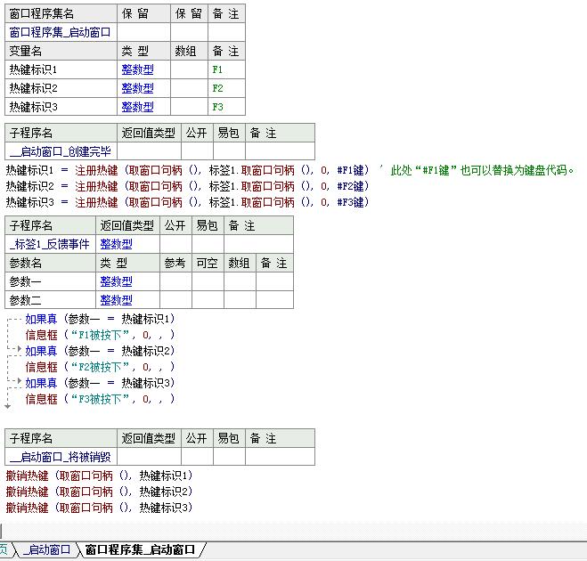This screenshot has height=561, width=587.
Task: Click code line 热键标识2 = 注册热键
Action: (187, 186)
